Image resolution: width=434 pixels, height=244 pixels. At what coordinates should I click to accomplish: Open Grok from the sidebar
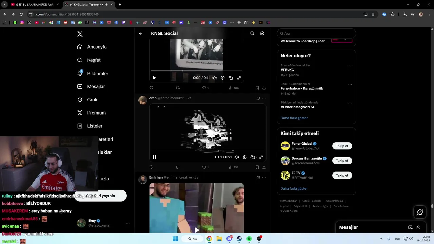tap(87, 100)
